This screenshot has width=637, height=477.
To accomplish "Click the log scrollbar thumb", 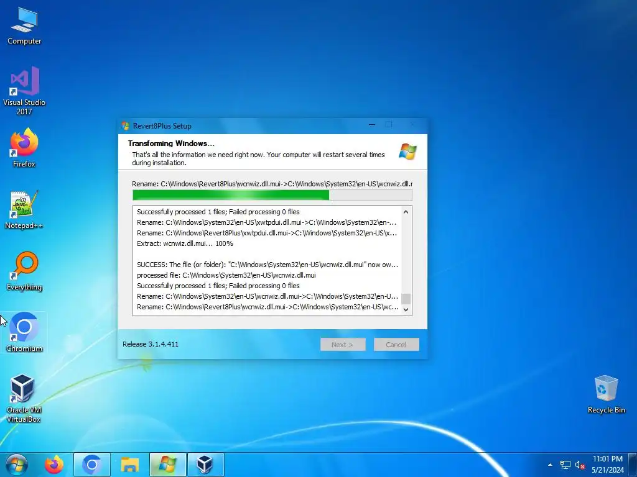I will point(406,299).
